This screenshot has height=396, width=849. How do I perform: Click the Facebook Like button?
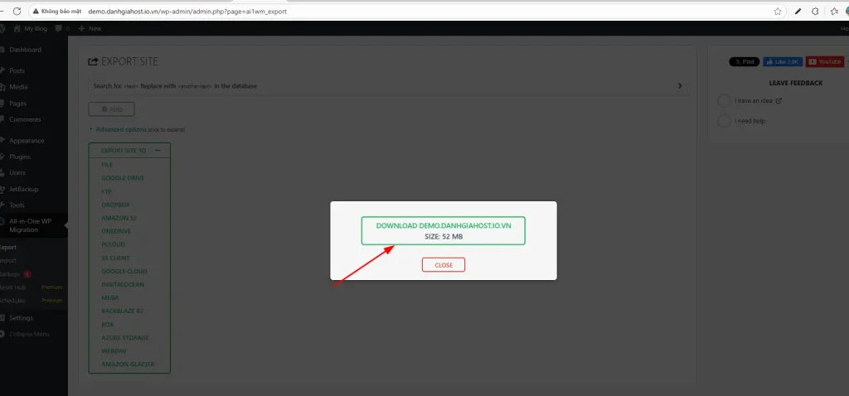click(783, 61)
